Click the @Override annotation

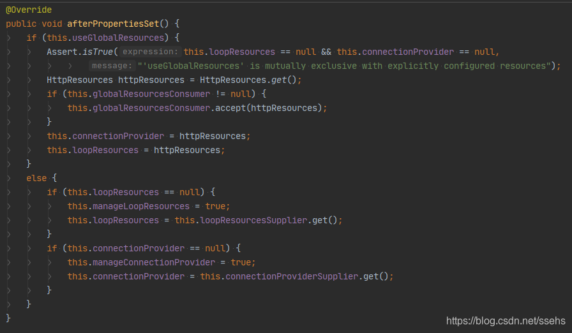tap(29, 10)
